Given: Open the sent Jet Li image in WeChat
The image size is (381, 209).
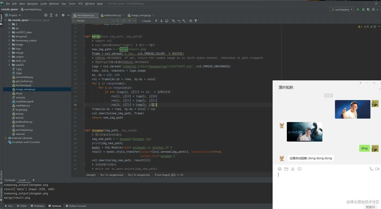Looking at the screenshot, I should pyautogui.click(x=352, y=109).
